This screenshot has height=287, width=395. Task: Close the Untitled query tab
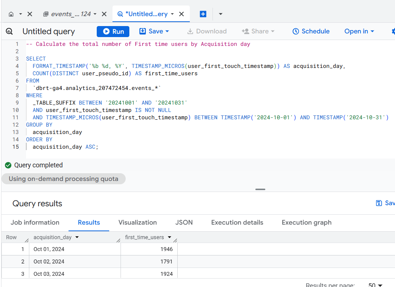(181, 14)
